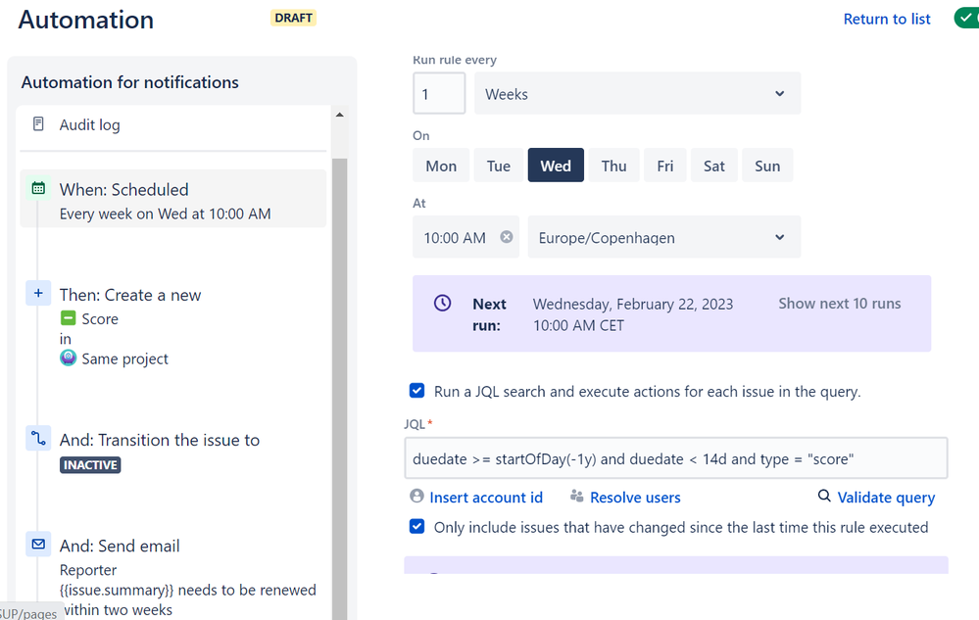Image resolution: width=979 pixels, height=620 pixels.
Task: Click the Automation page heading
Action: (86, 20)
